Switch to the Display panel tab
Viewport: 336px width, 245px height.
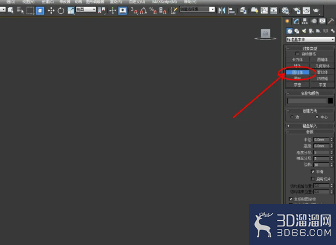pos(322,21)
